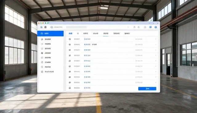Select the highlighted blue item atop the sidebar
The image size is (197, 113).
50,33
